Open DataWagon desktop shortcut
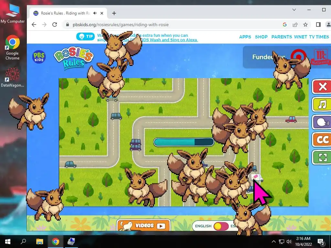 (x=13, y=77)
